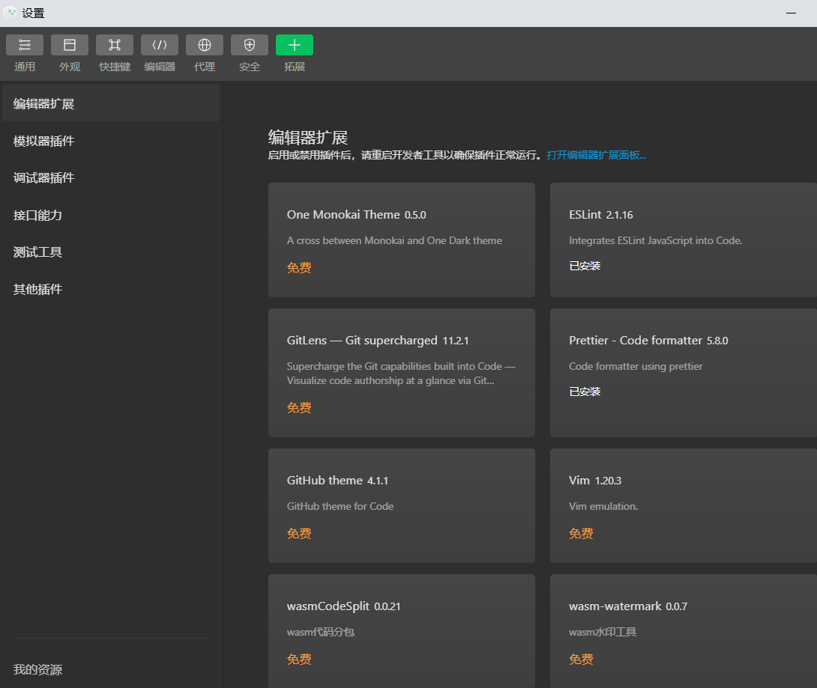The width and height of the screenshot is (817, 688).
Task: Click the WeChat devtools logo in title bar
Action: coord(10,13)
